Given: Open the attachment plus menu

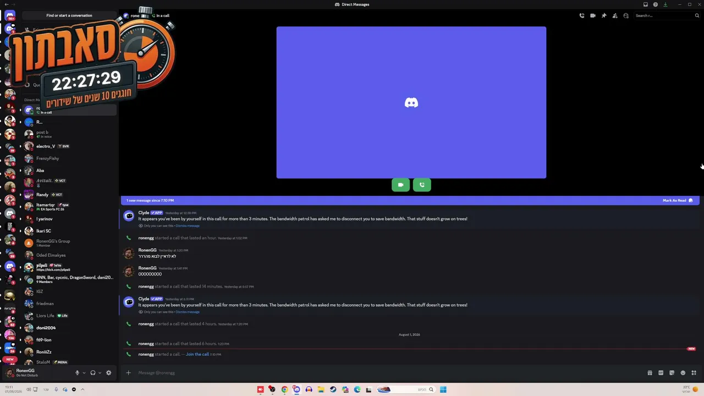Looking at the screenshot, I should (x=128, y=373).
